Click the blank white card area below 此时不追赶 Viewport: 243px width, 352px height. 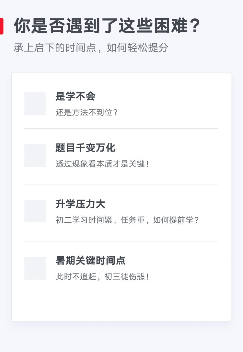pos(121,302)
